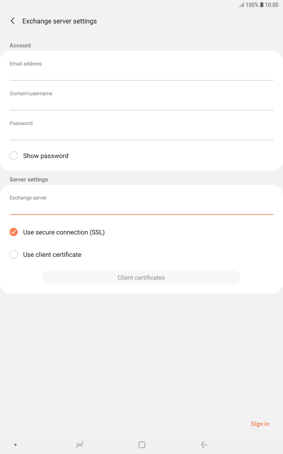
Task: Tap the dot button on navigation bar
Action: (x=15, y=445)
